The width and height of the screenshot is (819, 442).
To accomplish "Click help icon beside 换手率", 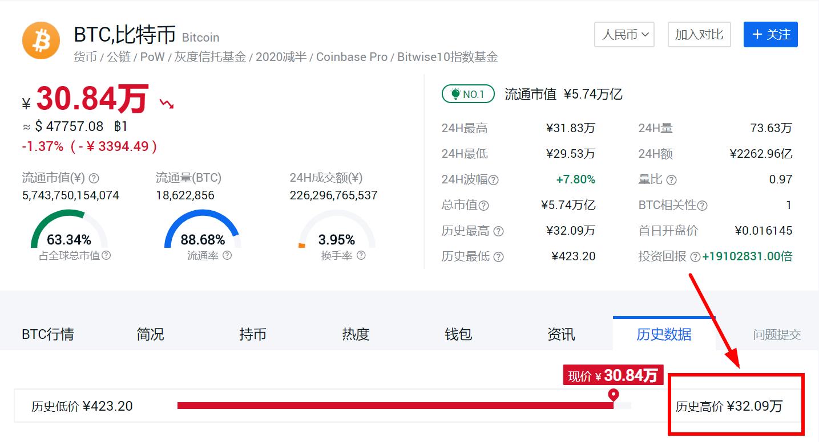I will 361,256.
